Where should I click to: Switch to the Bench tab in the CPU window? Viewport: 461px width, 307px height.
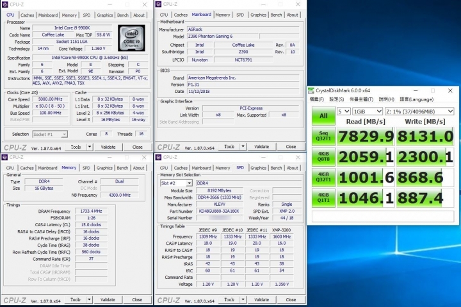click(x=122, y=15)
